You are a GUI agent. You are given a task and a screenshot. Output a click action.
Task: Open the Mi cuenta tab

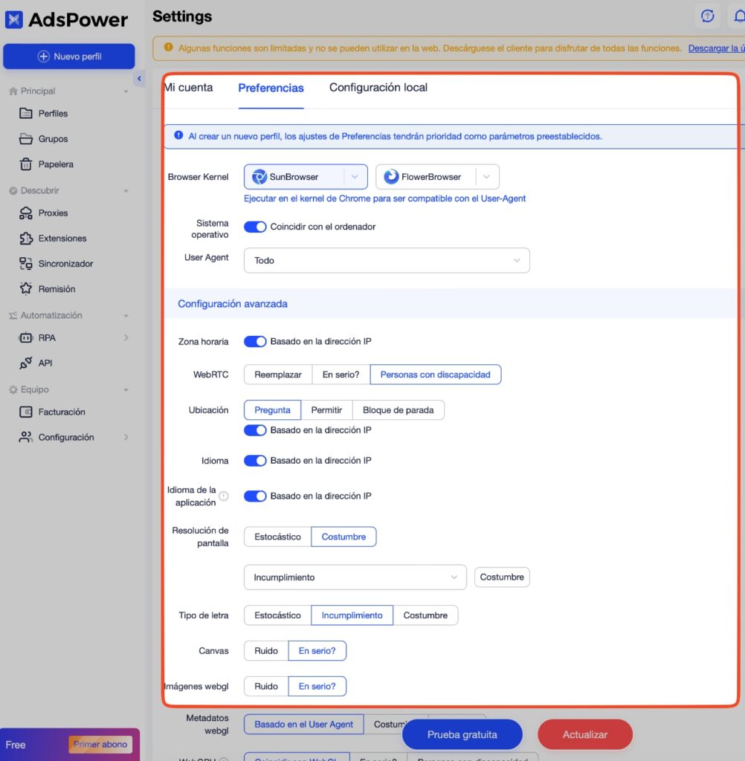coord(189,87)
